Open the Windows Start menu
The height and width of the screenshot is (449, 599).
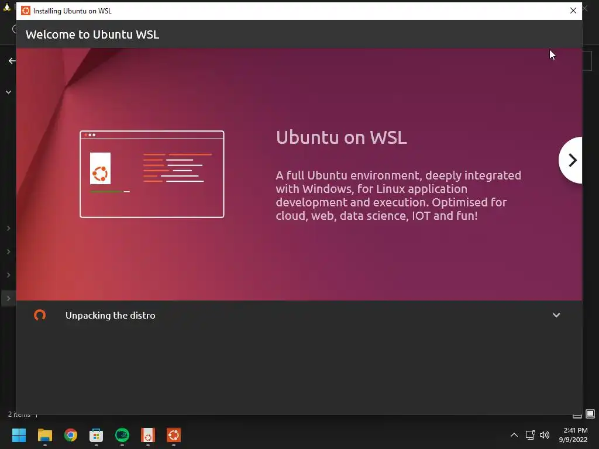[19, 435]
